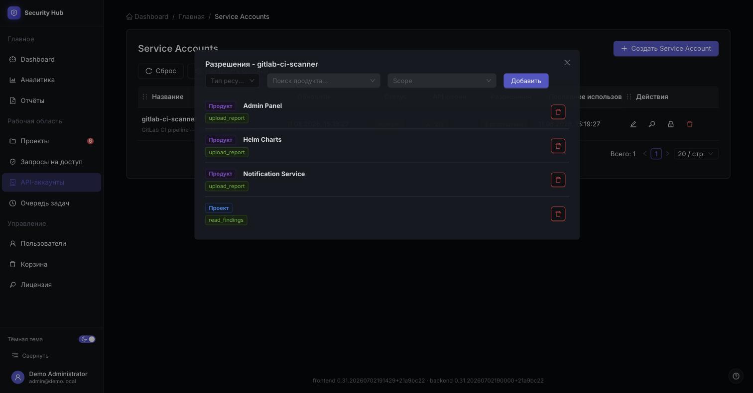753x393 pixels.
Task: Open the Scope dropdown
Action: [x=442, y=81]
